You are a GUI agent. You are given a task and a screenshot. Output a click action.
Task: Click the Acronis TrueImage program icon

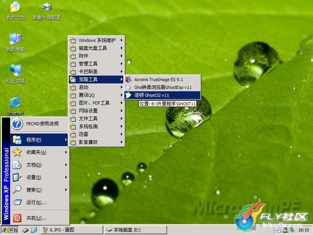128,80
